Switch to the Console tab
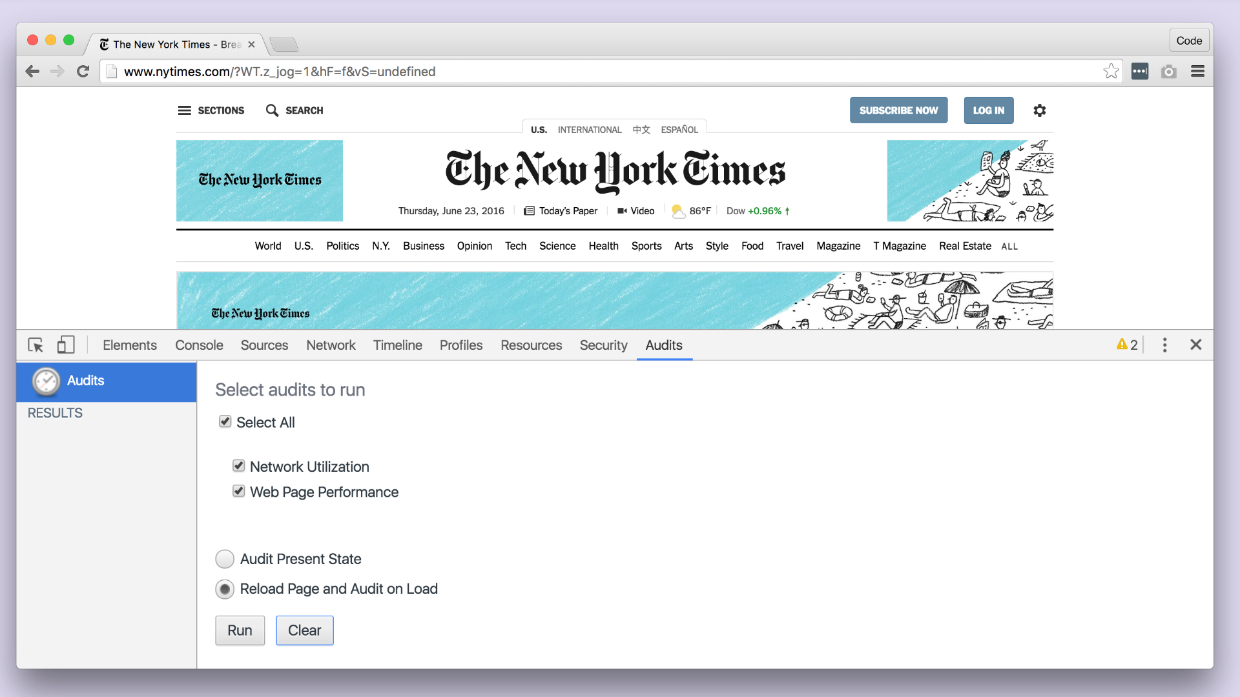The image size is (1240, 697). tap(199, 345)
